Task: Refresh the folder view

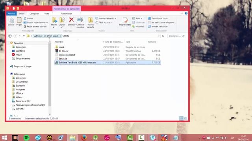Action: (x=163, y=36)
